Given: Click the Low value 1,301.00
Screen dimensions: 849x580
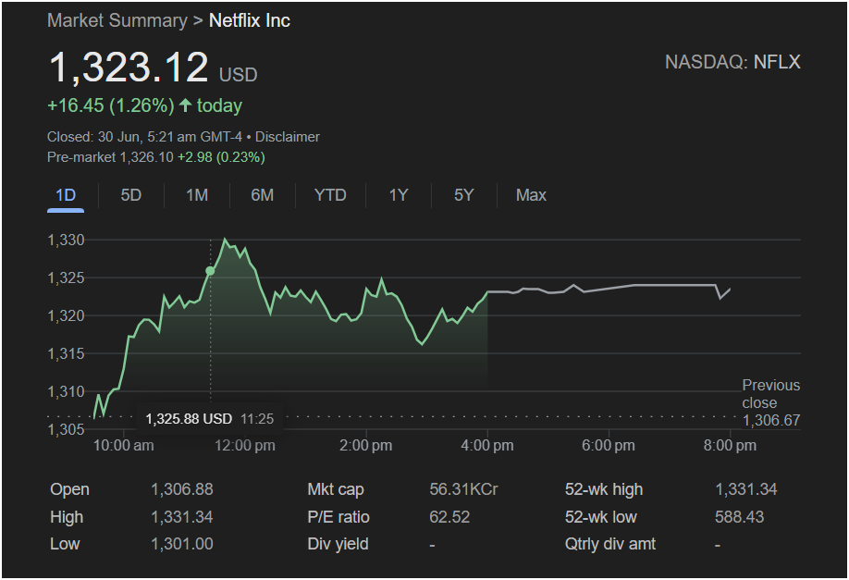Looking at the screenshot, I should point(182,544).
